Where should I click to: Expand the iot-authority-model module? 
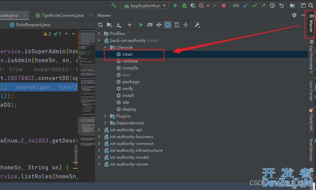point(99,157)
